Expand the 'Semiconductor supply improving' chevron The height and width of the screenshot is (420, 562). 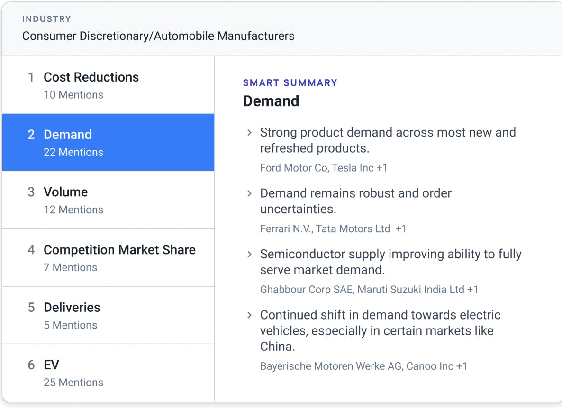[x=249, y=255]
